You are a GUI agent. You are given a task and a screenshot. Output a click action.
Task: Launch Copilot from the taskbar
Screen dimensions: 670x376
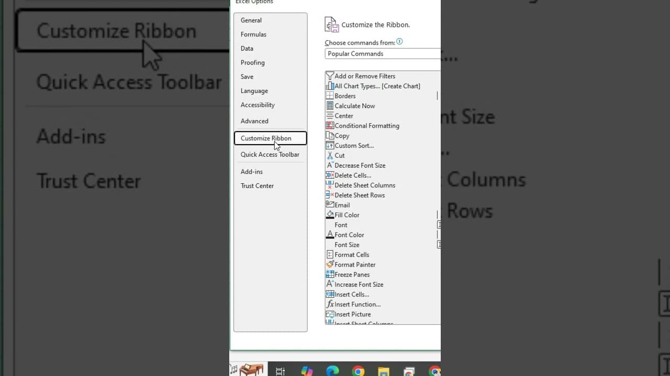coord(307,371)
